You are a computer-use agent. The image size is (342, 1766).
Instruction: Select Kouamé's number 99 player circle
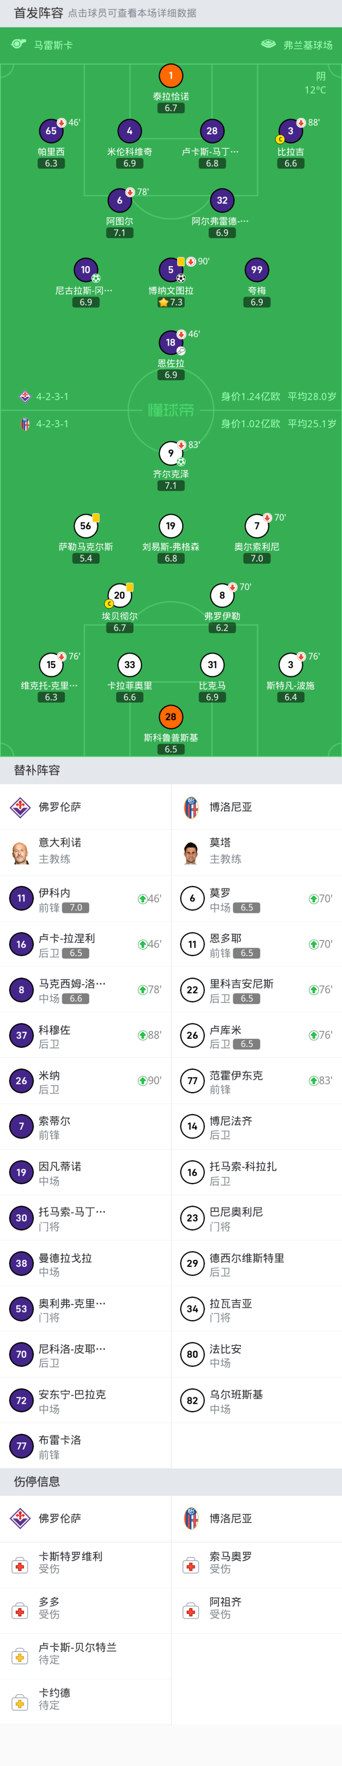(256, 270)
